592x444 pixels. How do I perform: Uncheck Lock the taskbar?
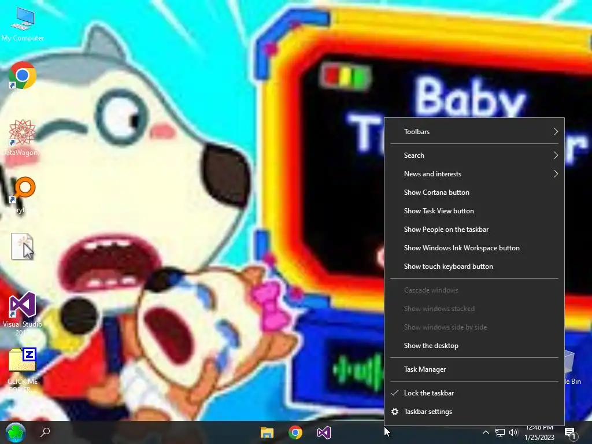click(474, 393)
